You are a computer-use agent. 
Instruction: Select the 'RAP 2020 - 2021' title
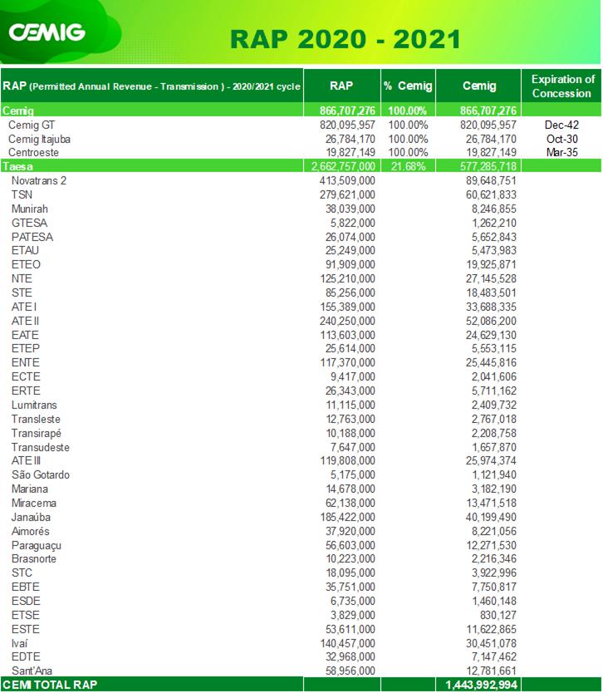click(x=346, y=39)
